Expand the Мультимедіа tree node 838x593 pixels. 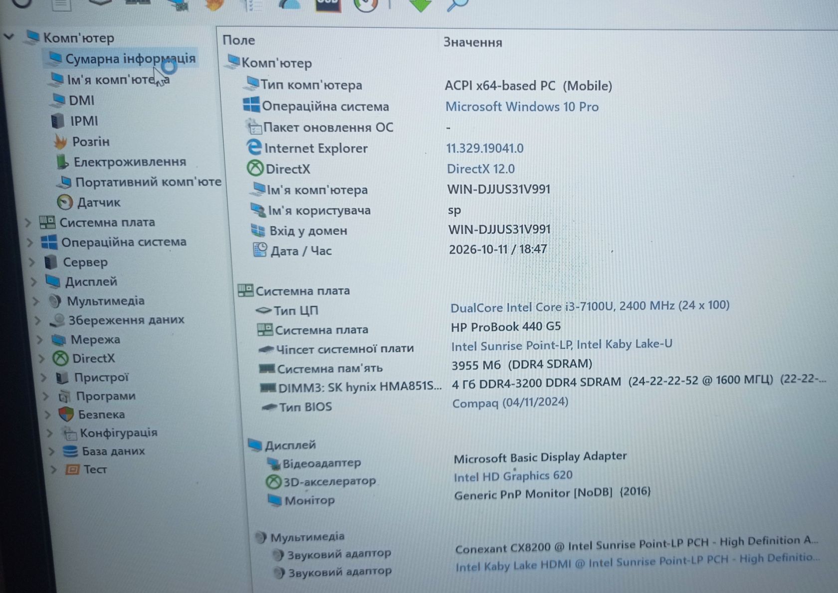click(36, 301)
